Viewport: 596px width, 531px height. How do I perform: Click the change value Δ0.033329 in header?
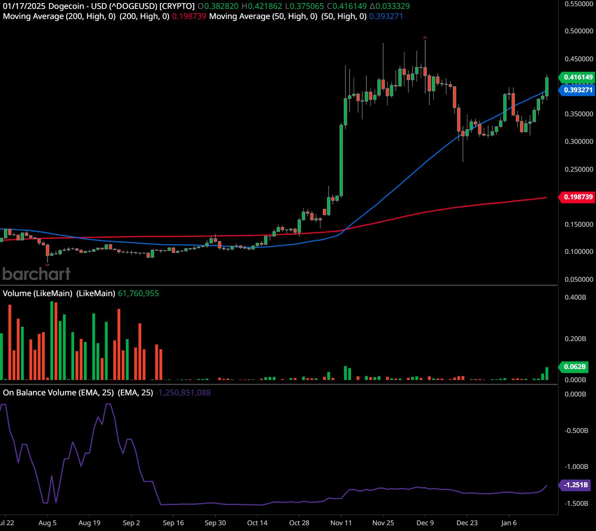tap(390, 6)
